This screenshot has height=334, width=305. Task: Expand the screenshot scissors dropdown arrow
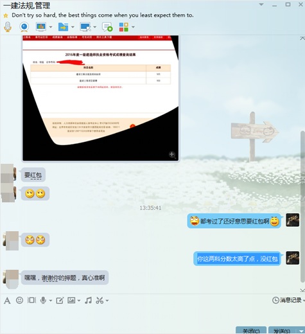[107, 301]
